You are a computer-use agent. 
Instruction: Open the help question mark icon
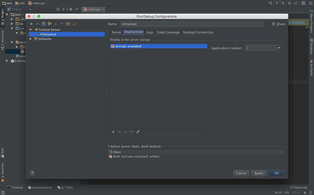32,173
